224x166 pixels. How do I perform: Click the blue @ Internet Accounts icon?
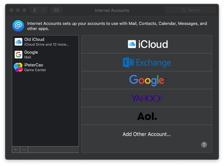pyautogui.click(x=18, y=26)
